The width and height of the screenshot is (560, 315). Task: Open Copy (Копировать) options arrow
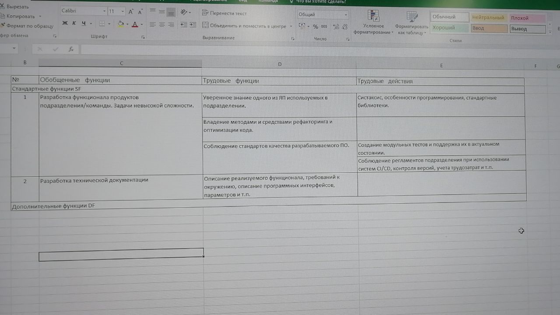click(x=40, y=16)
